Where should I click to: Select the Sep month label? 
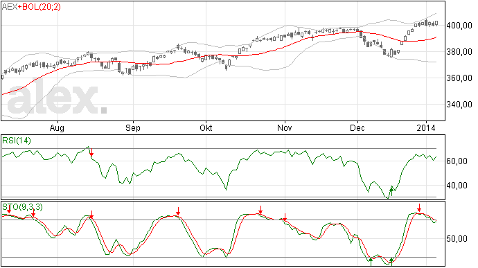click(x=133, y=128)
